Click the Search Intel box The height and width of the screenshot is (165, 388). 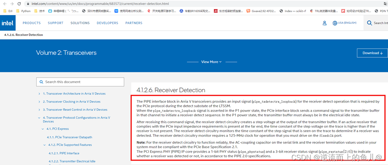[x=377, y=23]
